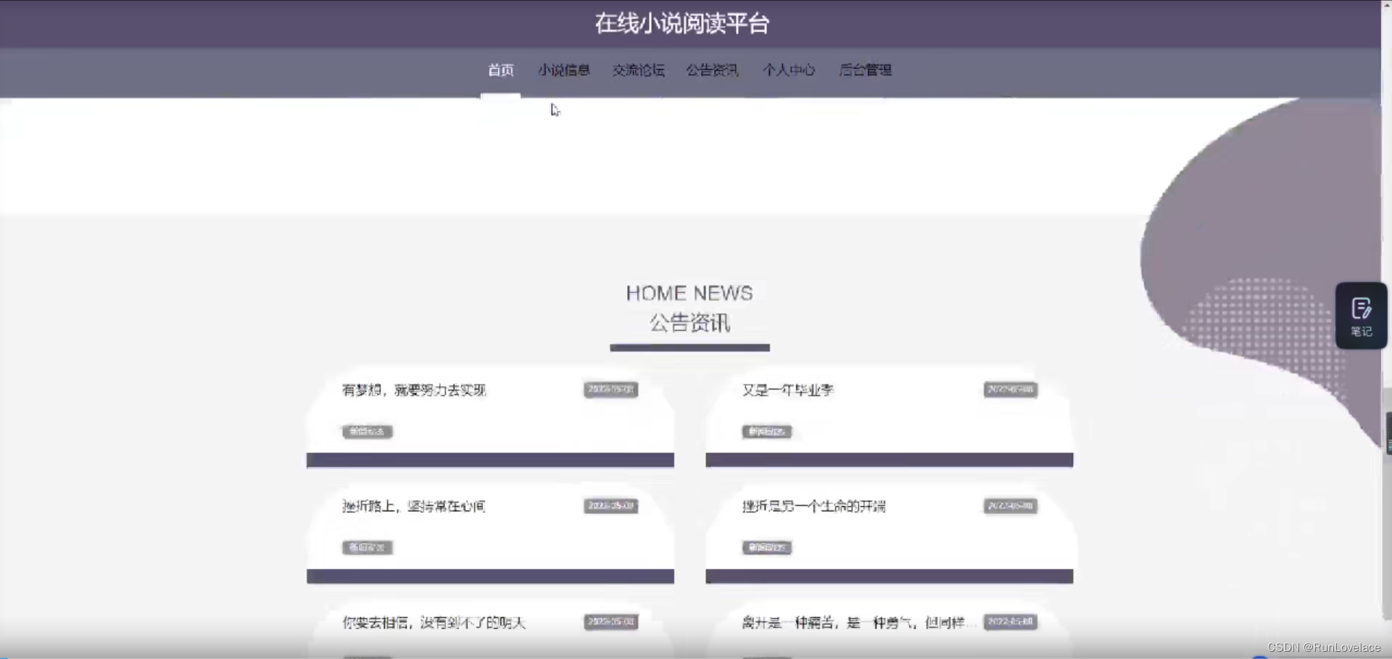Screen dimensions: 1392x659
Task: Click date badge on 离开是一种痛苦 card
Action: click(1010, 621)
